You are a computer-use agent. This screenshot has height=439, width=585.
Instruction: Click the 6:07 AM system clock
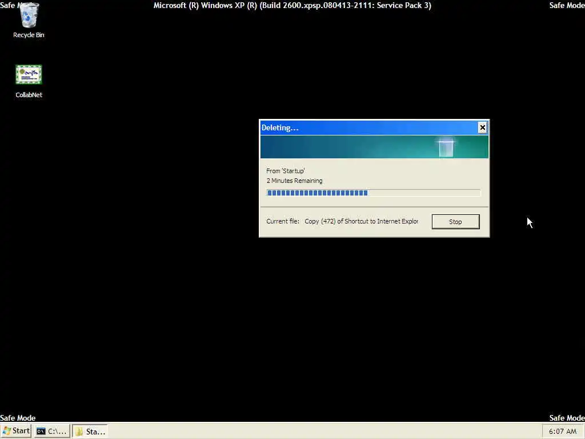coord(563,431)
